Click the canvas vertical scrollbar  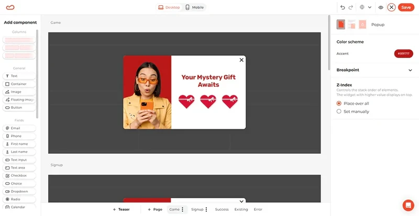pos(329,43)
